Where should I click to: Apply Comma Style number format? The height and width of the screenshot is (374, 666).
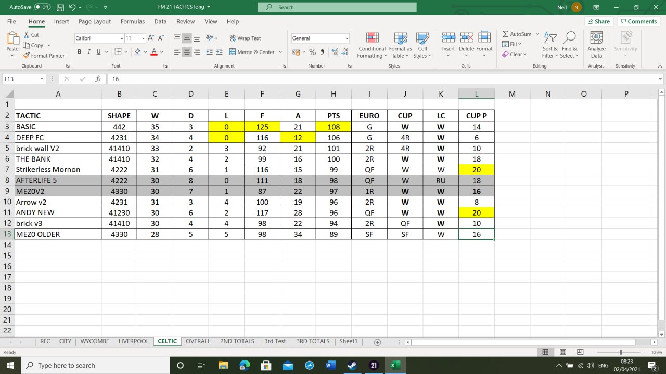[x=323, y=52]
